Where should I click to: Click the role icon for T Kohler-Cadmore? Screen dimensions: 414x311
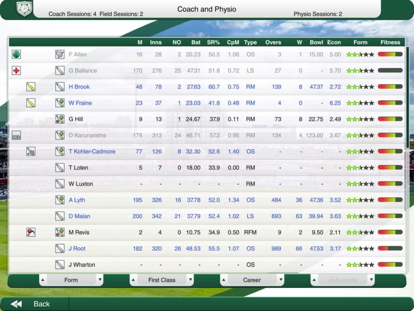click(60, 152)
